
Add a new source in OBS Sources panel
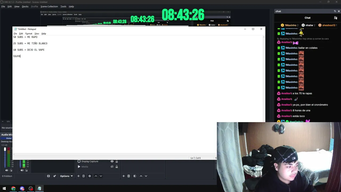pos(78,176)
